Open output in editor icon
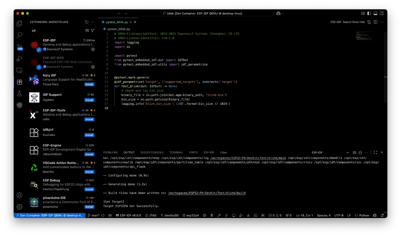Viewport: 401px width, 236px height. (355, 153)
